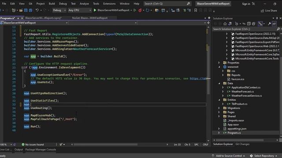Click Collapse All icon in Solution Explorer
Viewport: 282px width, 158px height.
[249, 24]
